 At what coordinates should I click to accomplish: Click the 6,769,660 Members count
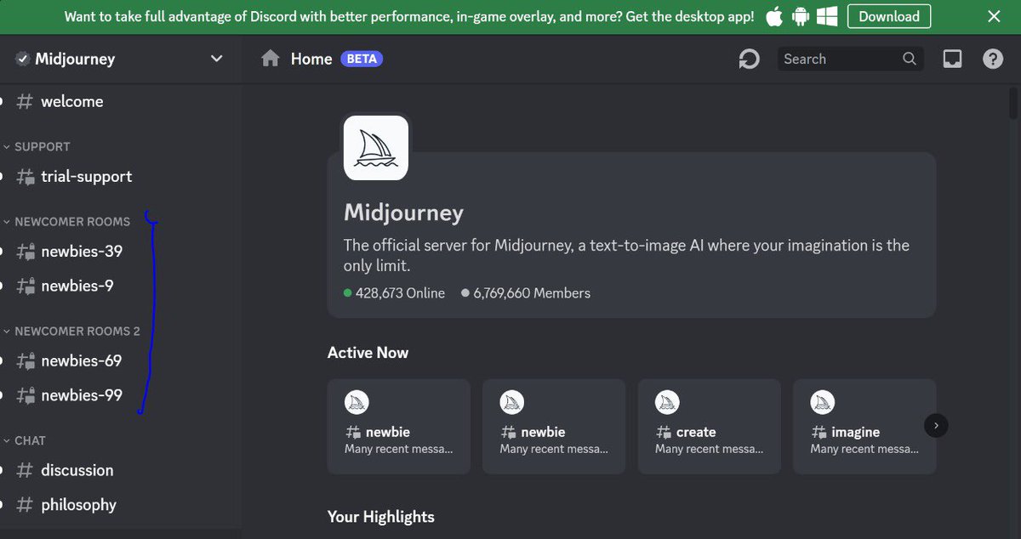click(526, 292)
